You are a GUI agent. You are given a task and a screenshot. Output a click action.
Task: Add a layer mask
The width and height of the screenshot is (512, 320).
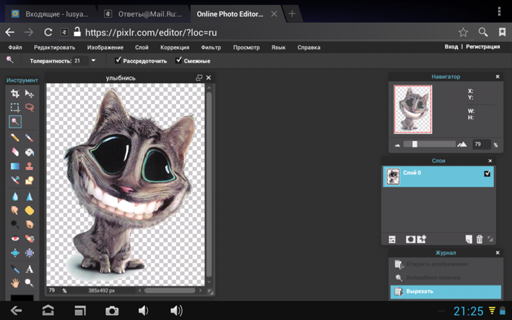pyautogui.click(x=410, y=239)
